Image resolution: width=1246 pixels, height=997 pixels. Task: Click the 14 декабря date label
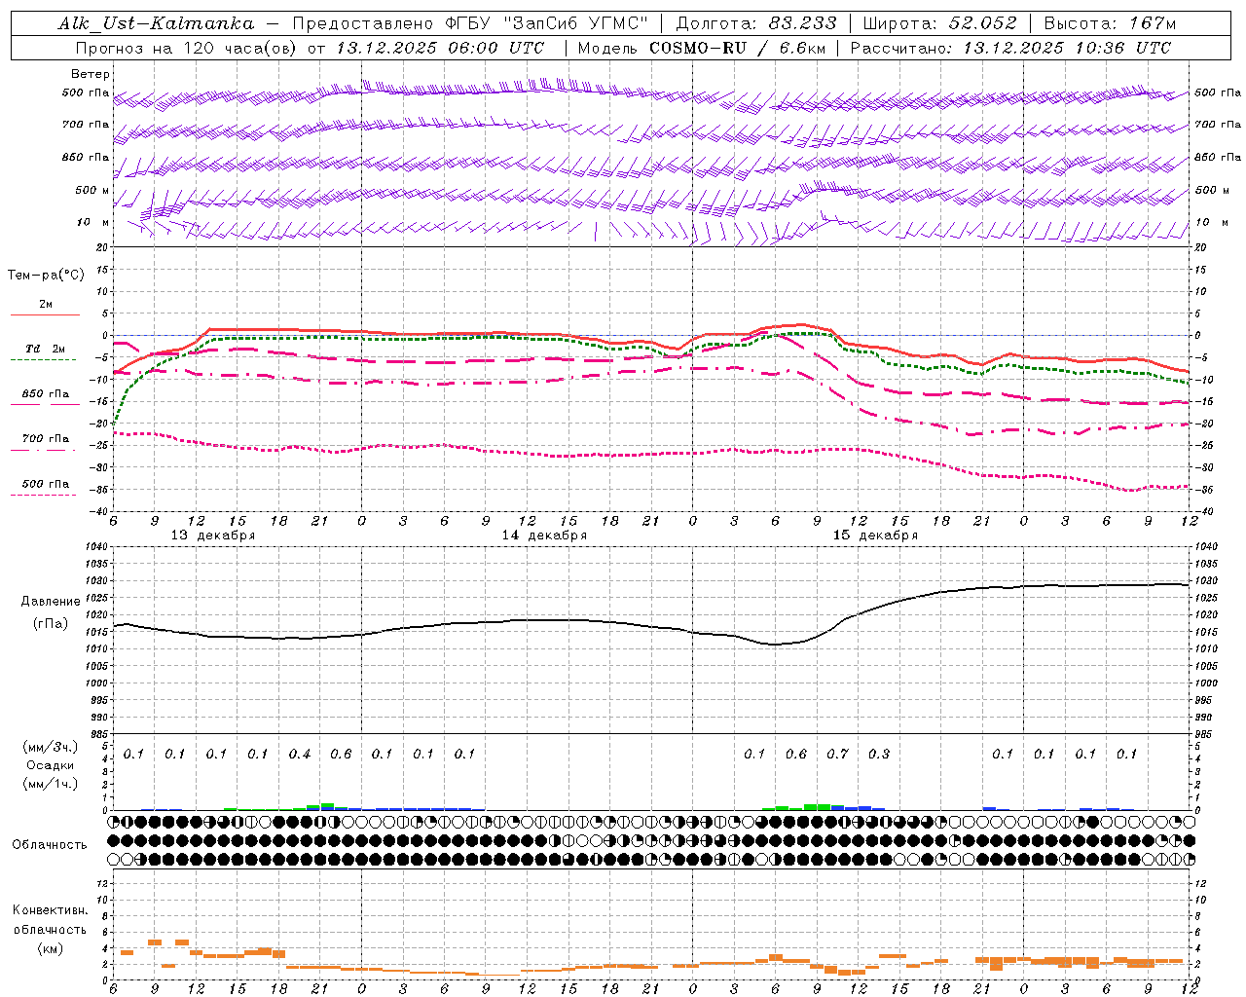pos(544,535)
